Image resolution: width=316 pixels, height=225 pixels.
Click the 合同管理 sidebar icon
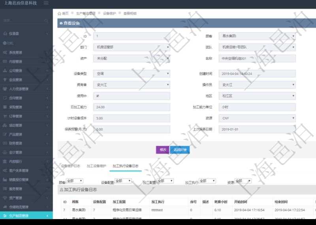(x=5, y=98)
